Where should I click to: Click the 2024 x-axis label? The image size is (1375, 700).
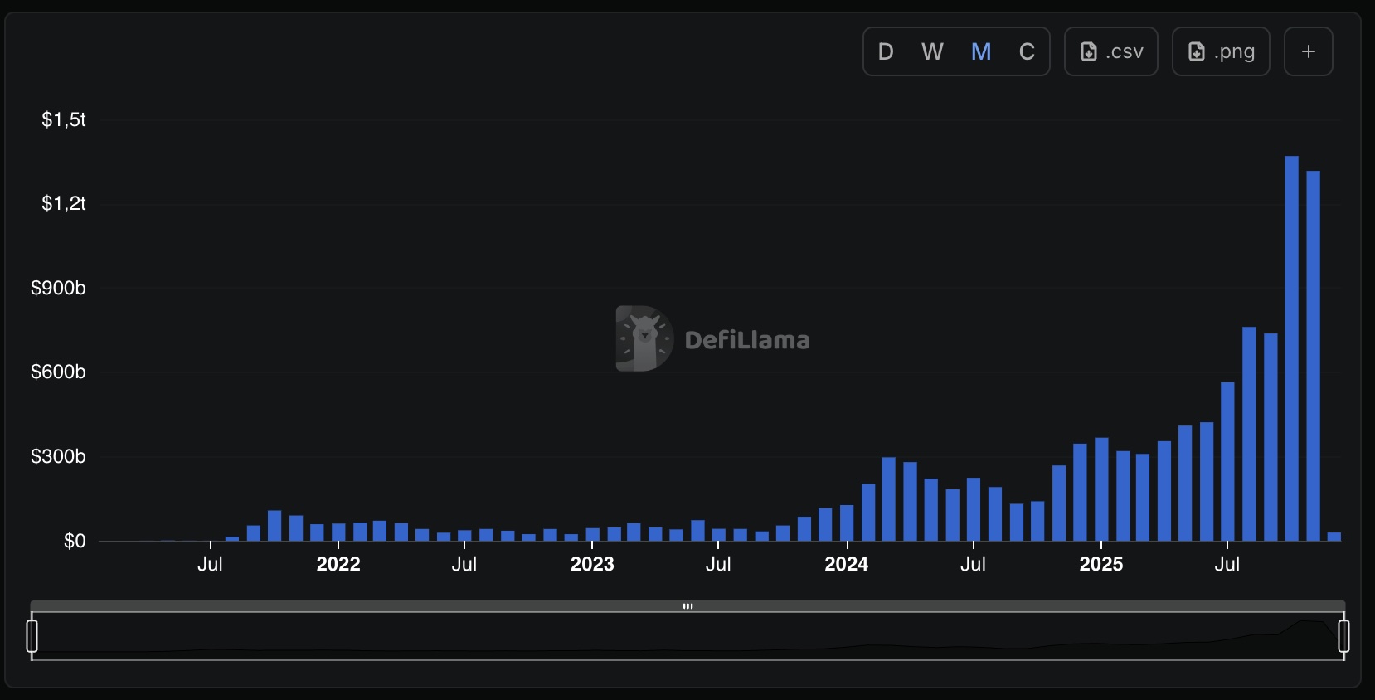pyautogui.click(x=846, y=564)
